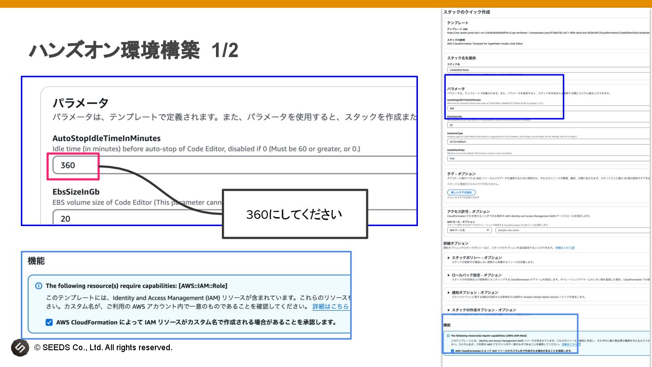Viewport: 652px width, 367px height.
Task: Toggle the small IAM acknowledgement checkbox in full form
Action: tap(453, 351)
